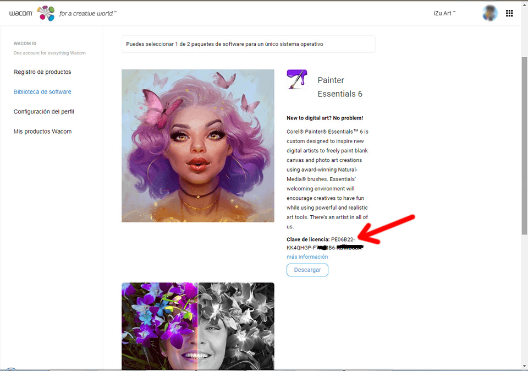Select Biblioteca de software in sidebar
Screen dimensions: 528x371
click(42, 92)
